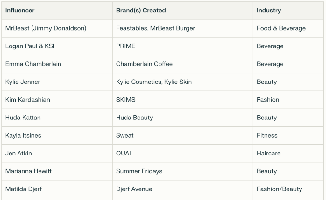This screenshot has width=326, height=200.
Task: Select the MrBeast (Jimmy Donaldson) cell
Action: 46,28
